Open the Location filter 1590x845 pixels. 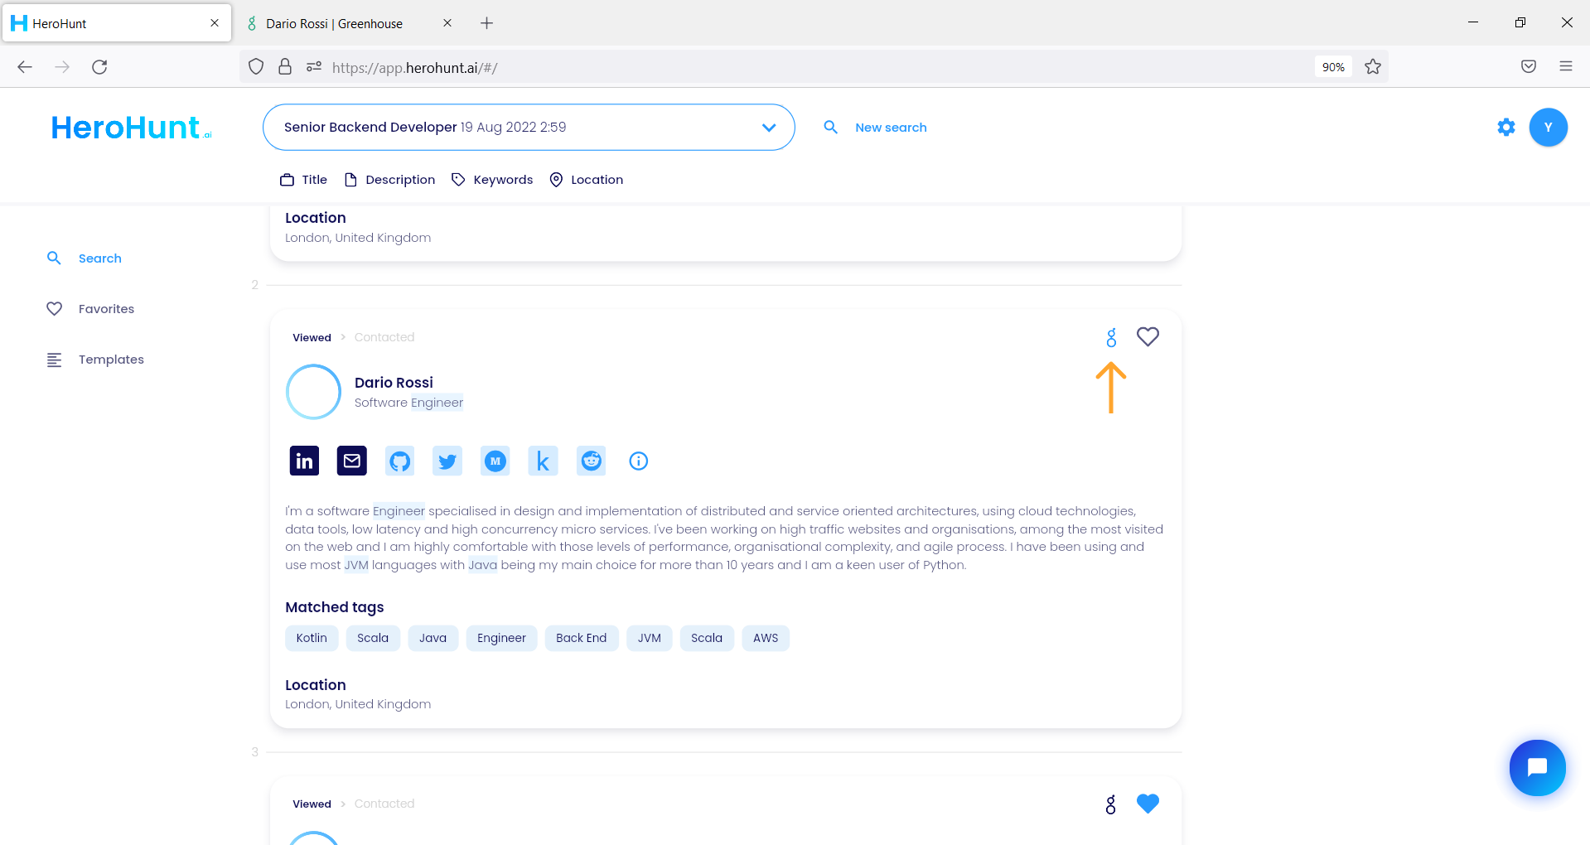click(586, 180)
